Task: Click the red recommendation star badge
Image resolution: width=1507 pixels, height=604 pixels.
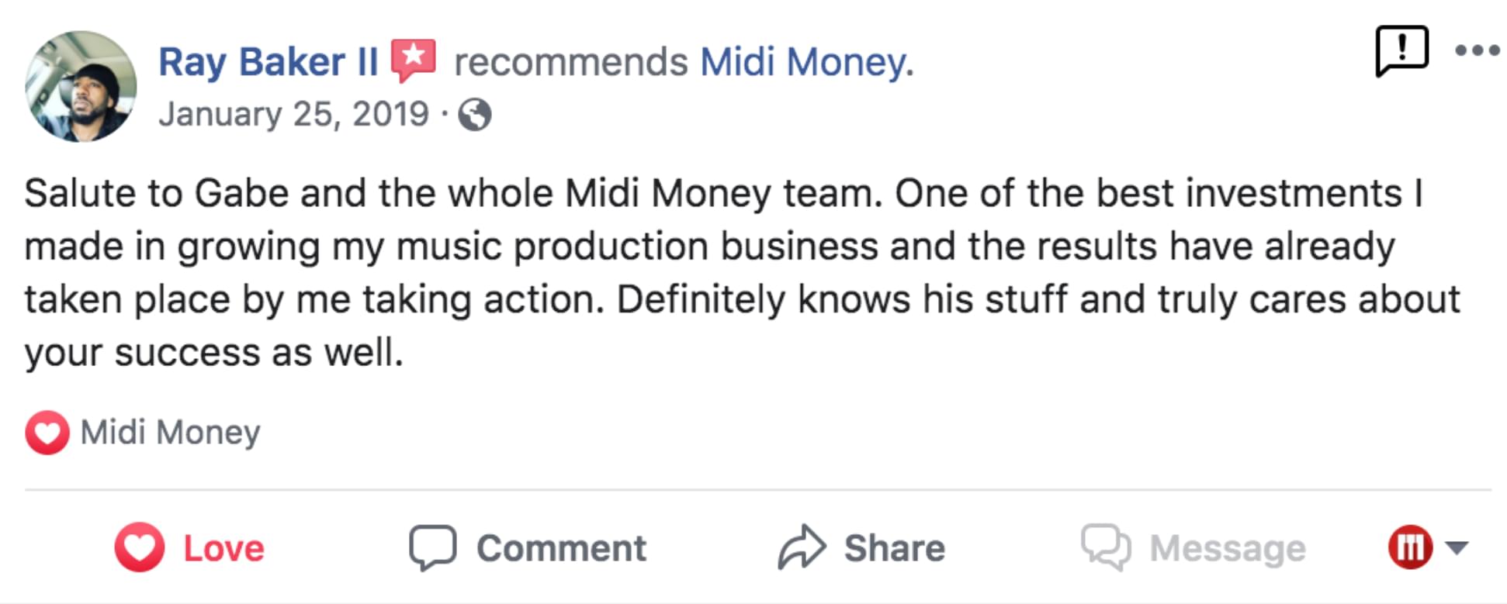Action: click(413, 60)
